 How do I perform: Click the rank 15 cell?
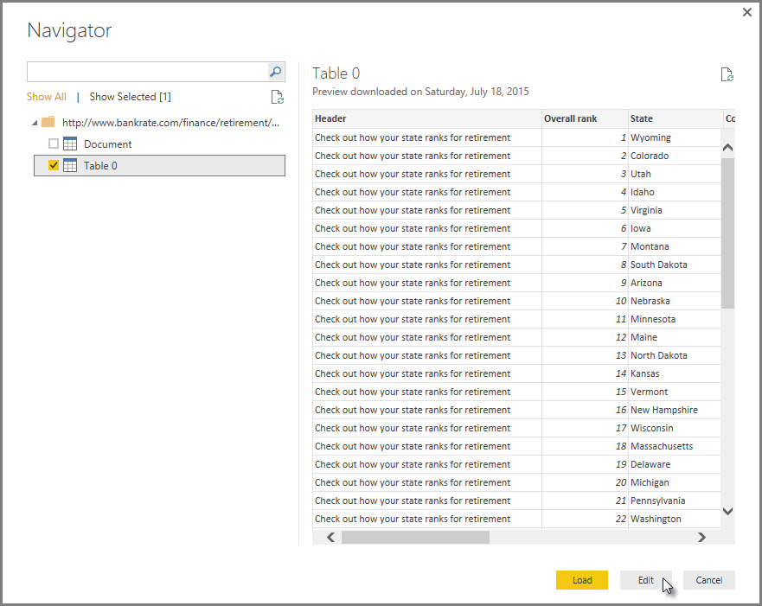[x=585, y=392]
